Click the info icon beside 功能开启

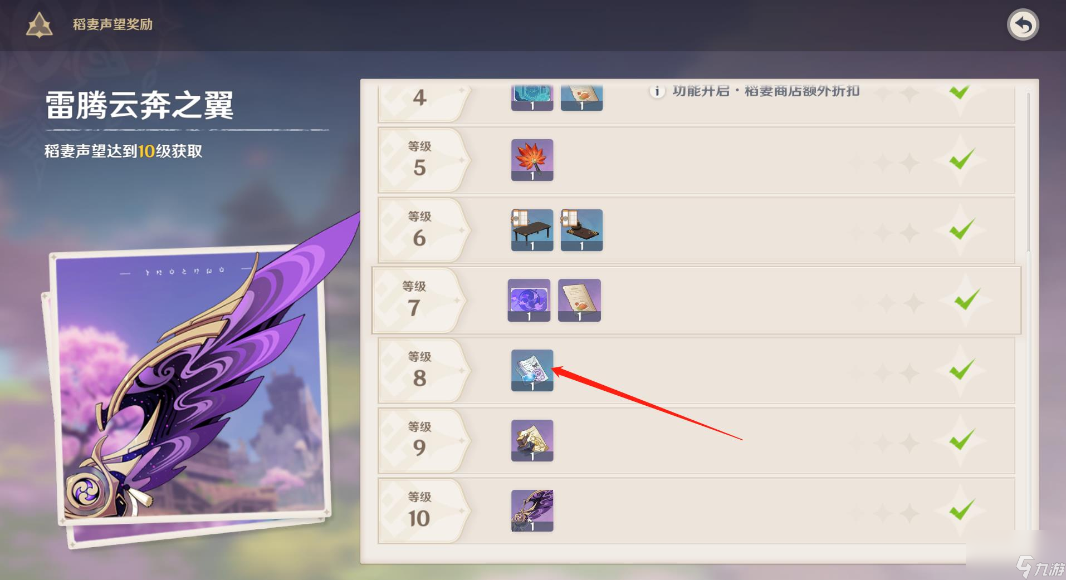[657, 91]
